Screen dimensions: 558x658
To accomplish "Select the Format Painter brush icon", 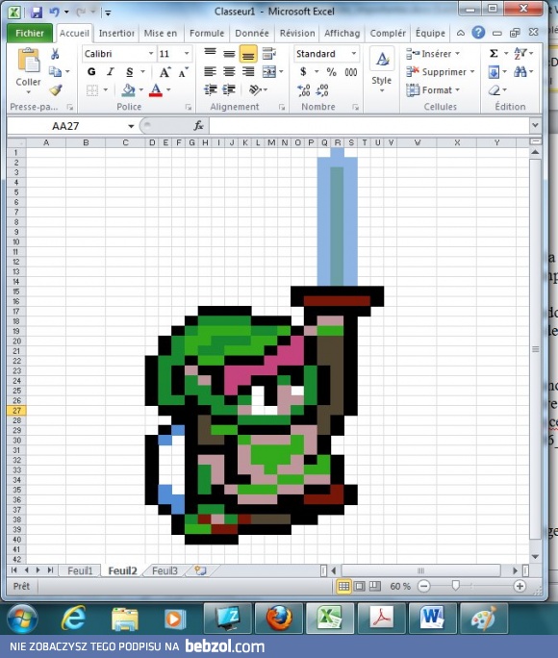I will tap(55, 89).
